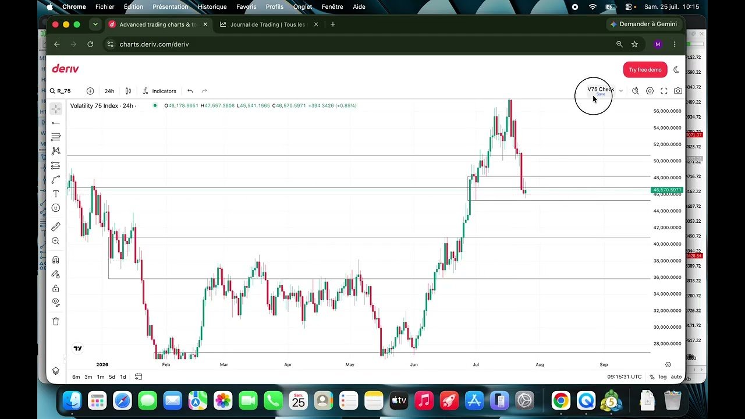Screen dimensions: 745x419
Task: Open MetaTrader 5 from the Dock
Action: tap(612, 400)
